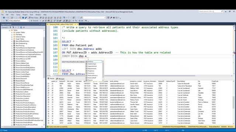Click the New Query toolbar button
Viewport: 236px width, 132px height.
pos(34,18)
